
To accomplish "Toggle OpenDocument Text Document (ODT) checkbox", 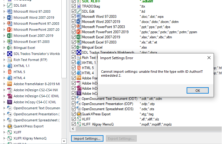I will [73, 98].
